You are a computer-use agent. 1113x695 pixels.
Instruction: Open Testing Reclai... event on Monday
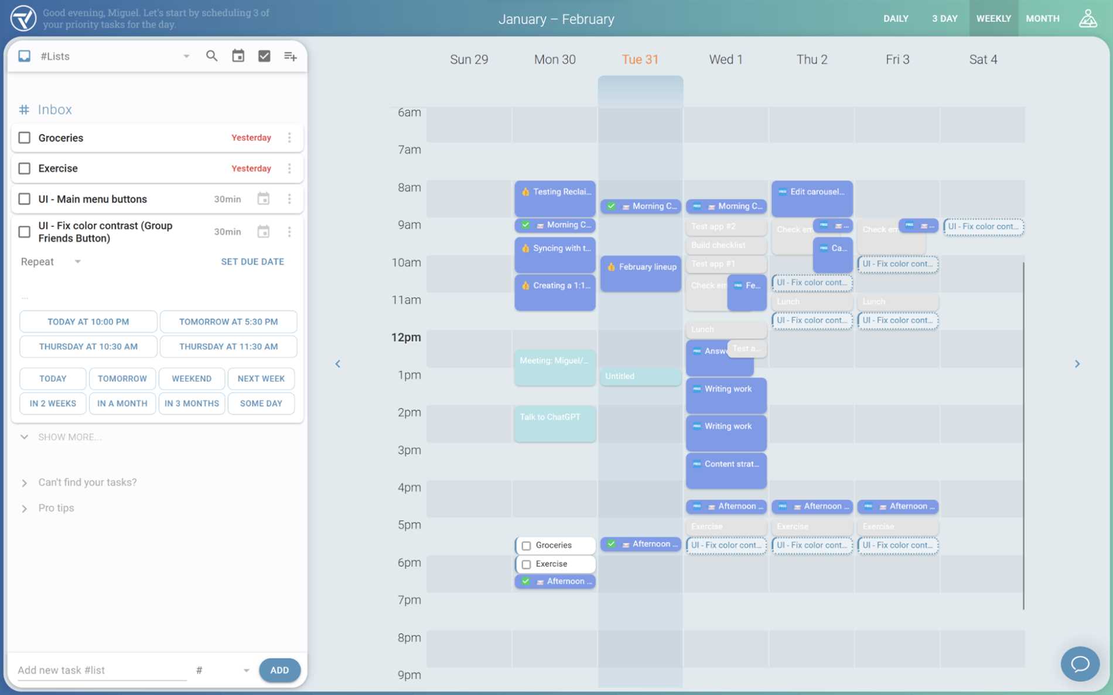pyautogui.click(x=555, y=198)
